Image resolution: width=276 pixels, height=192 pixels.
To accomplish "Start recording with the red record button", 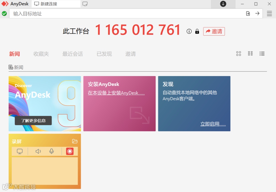I will [x=70, y=151].
